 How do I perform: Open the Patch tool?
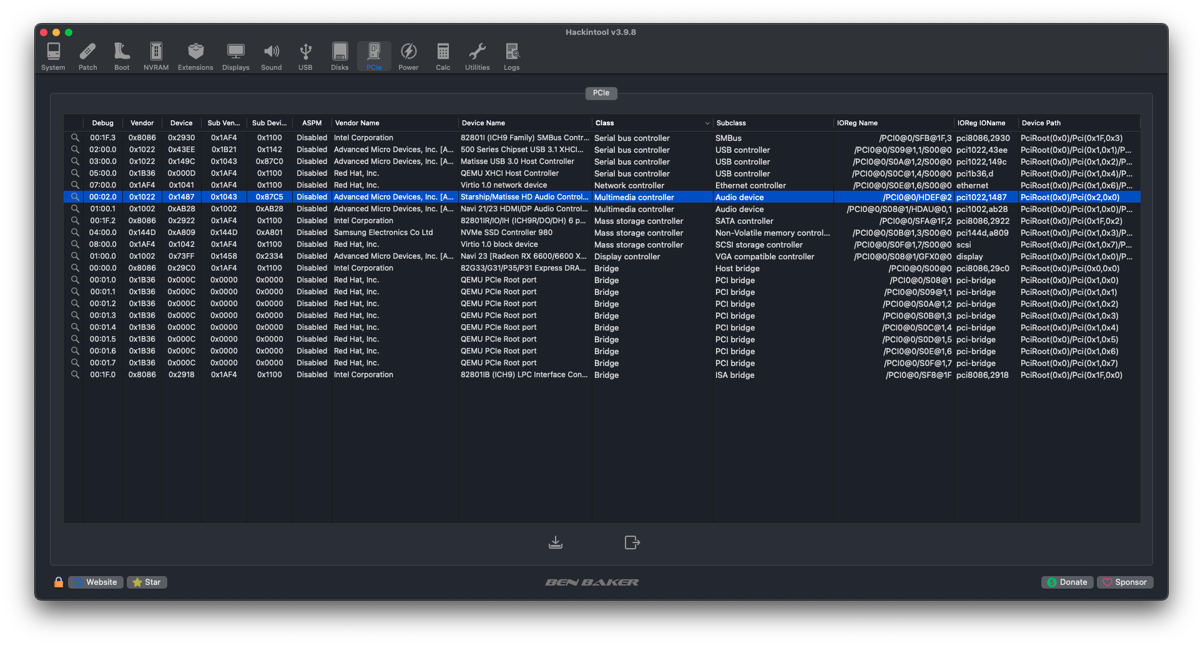[87, 56]
